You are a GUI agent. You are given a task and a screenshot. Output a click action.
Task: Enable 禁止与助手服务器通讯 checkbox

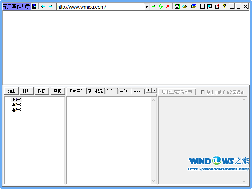[203, 92]
